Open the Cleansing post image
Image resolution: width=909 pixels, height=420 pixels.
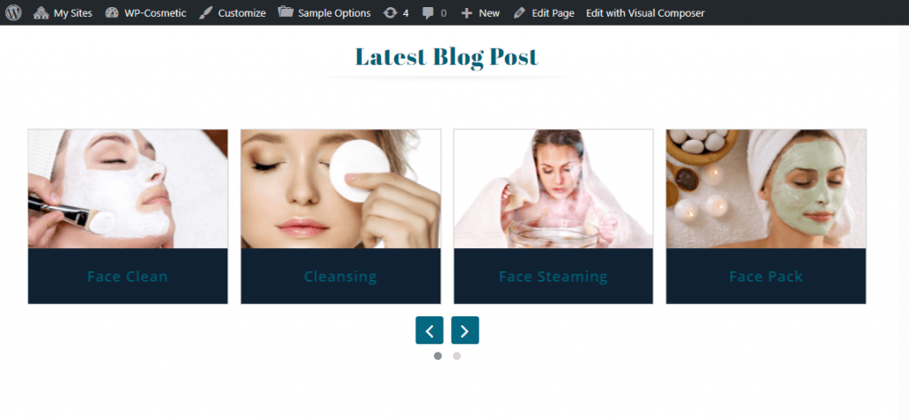(x=341, y=189)
